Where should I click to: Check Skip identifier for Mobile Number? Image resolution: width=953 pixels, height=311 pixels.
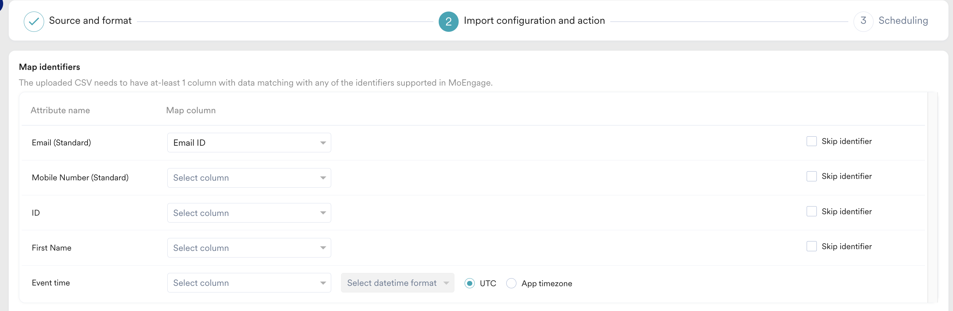point(811,176)
